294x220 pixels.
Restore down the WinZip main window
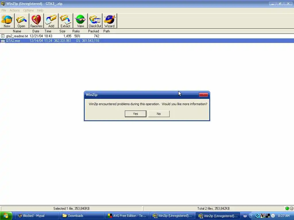280,3
